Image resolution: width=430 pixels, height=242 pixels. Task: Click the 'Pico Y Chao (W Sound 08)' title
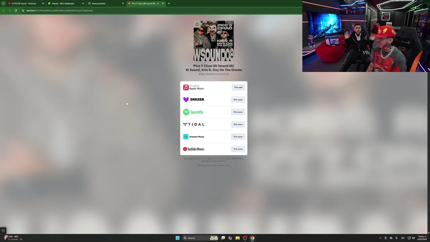tap(214, 66)
